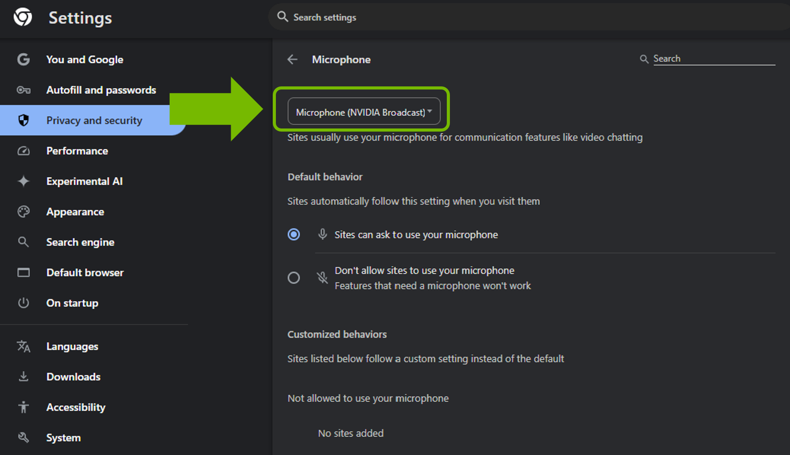Click the Chrome logo icon
The width and height of the screenshot is (790, 455).
23,17
